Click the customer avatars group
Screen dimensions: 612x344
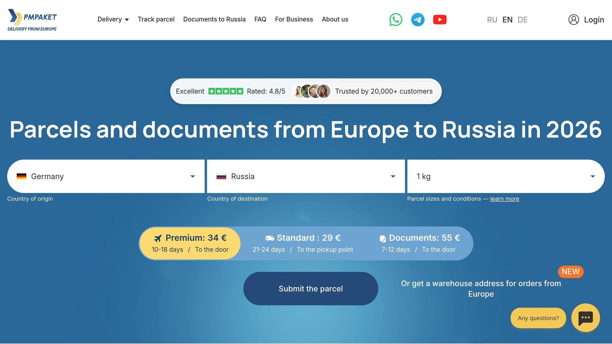[x=312, y=91]
